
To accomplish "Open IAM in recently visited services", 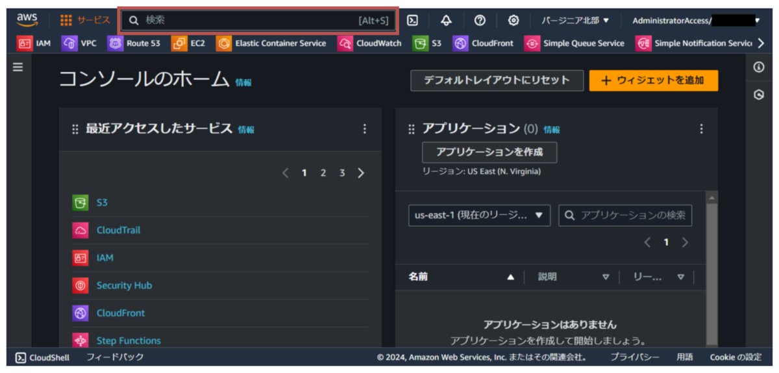I will (x=105, y=258).
